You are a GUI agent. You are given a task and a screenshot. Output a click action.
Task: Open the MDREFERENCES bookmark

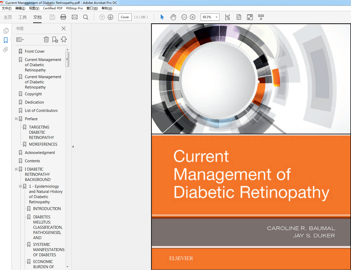pyautogui.click(x=43, y=144)
